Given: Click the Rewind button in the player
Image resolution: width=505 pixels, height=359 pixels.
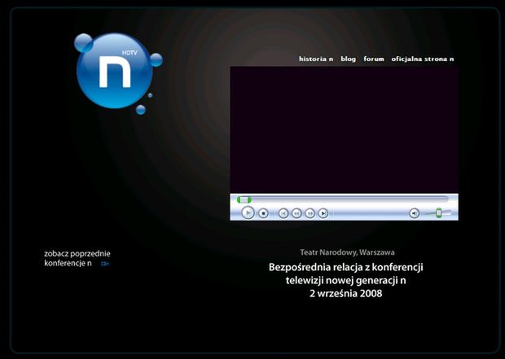Looking at the screenshot, I should (x=296, y=213).
